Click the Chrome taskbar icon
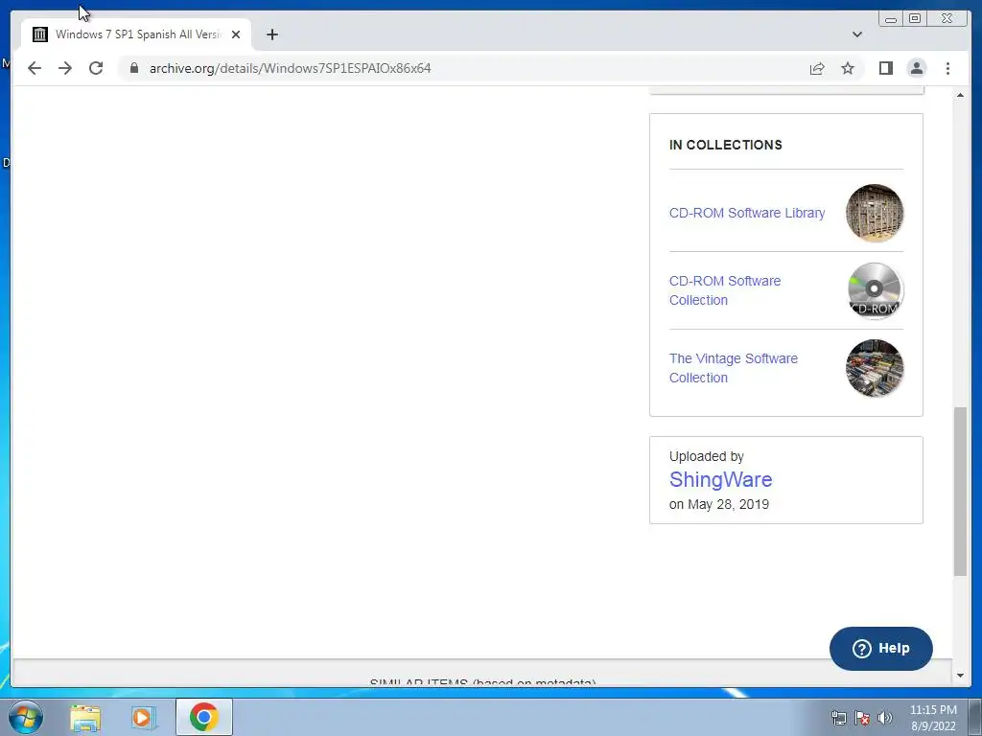 tap(203, 717)
